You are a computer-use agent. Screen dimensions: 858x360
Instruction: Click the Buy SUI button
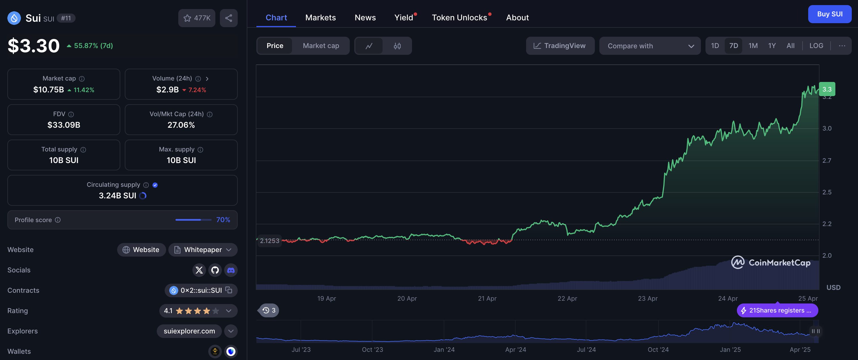[x=829, y=14]
